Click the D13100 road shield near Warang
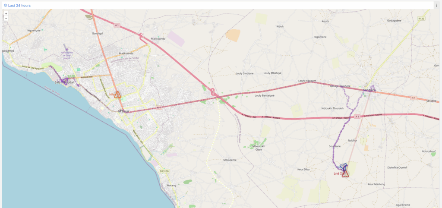Viewport: 442px width, 208px height. coord(164,171)
